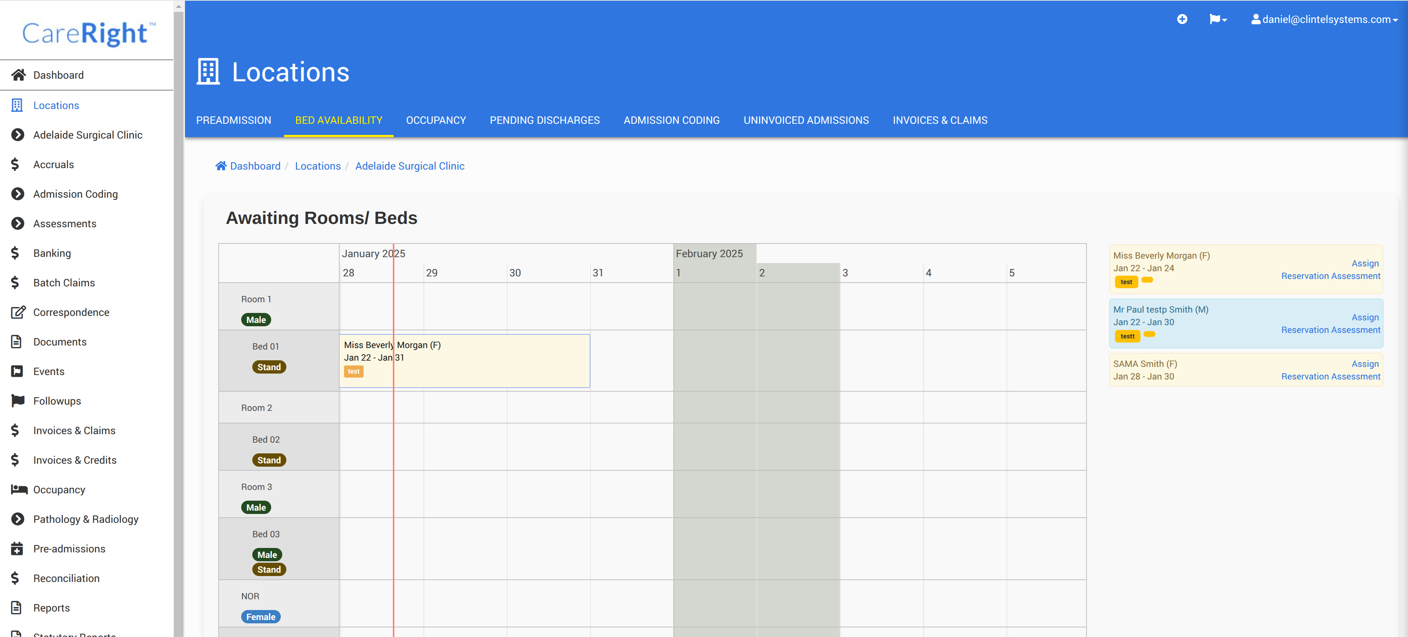The width and height of the screenshot is (1408, 637).
Task: Open the Pending Discharges tab
Action: coord(545,120)
